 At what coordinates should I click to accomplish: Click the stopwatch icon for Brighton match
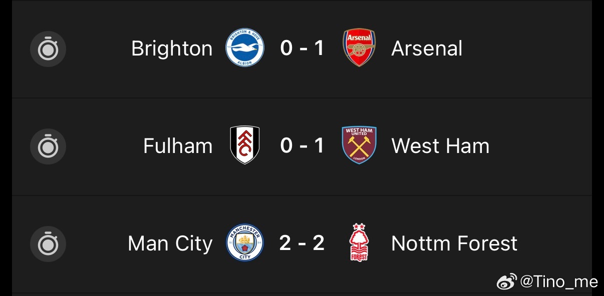pos(48,49)
